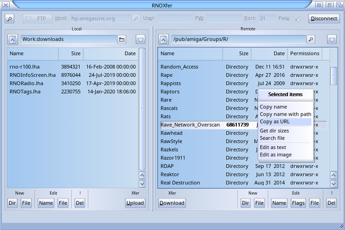Click the Upload button

point(135,203)
